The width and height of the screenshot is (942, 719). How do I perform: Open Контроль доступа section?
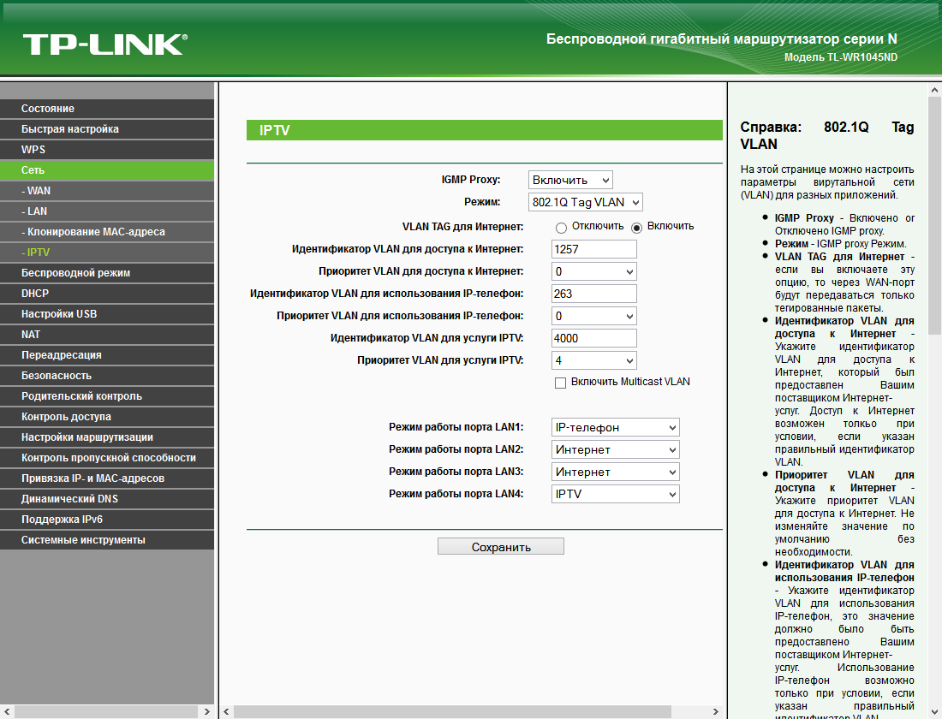coord(107,417)
